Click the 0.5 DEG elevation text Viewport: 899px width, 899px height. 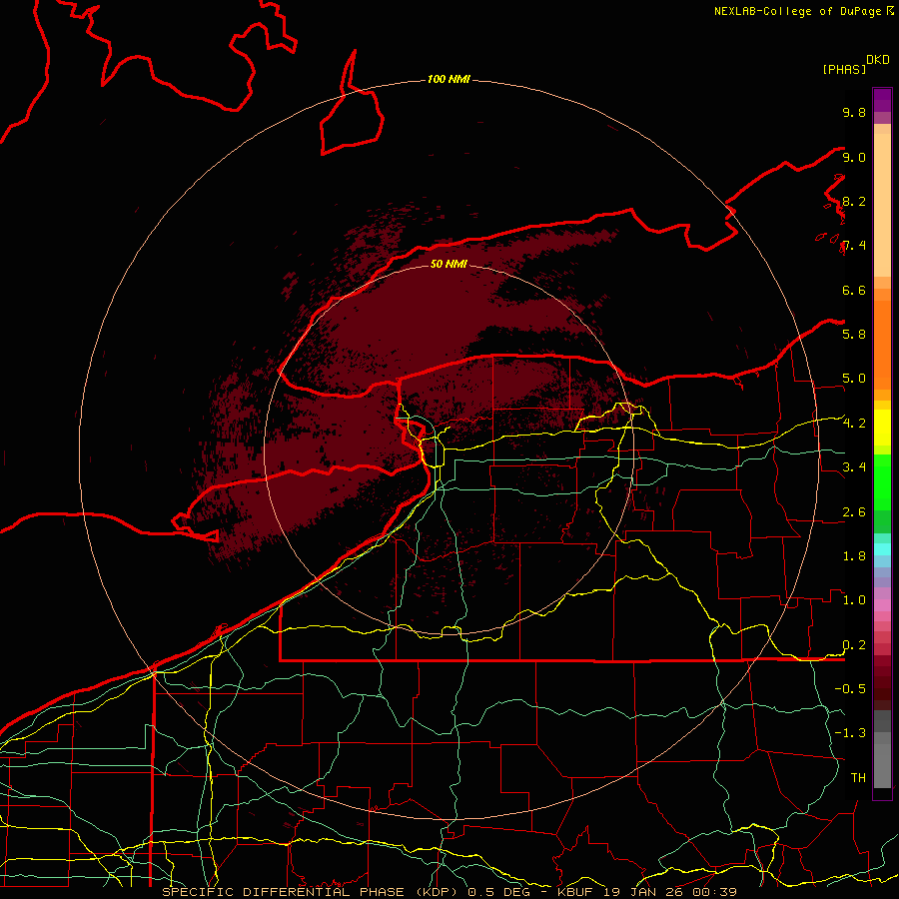[x=499, y=892]
